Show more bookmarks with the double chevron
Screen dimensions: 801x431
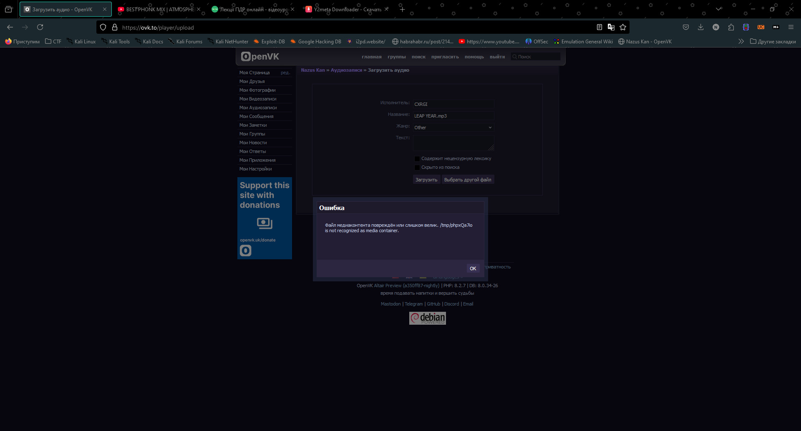741,41
